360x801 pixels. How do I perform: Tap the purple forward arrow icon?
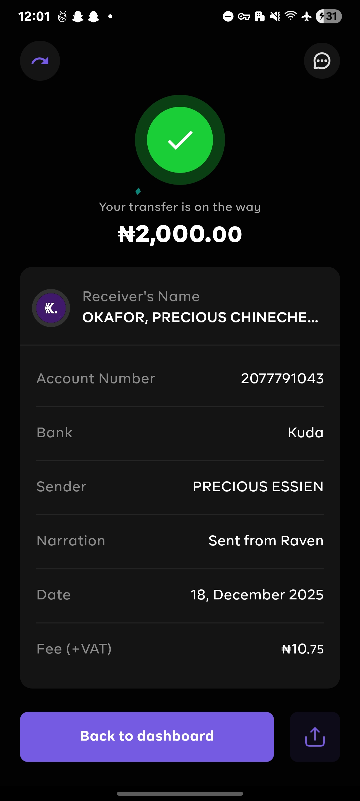pyautogui.click(x=40, y=61)
